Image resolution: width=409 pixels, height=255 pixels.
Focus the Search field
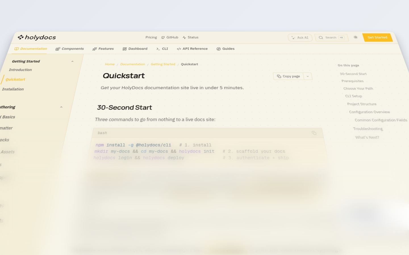331,38
